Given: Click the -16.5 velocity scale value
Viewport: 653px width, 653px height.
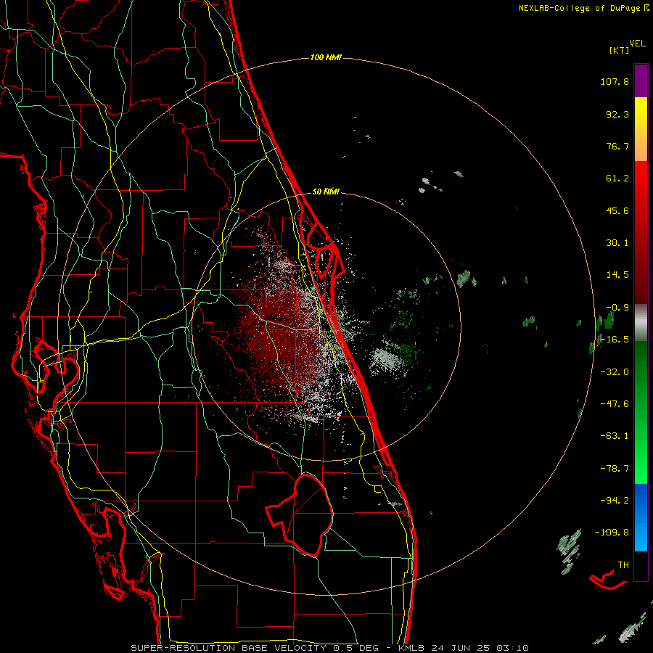Looking at the screenshot, I should click(x=615, y=340).
